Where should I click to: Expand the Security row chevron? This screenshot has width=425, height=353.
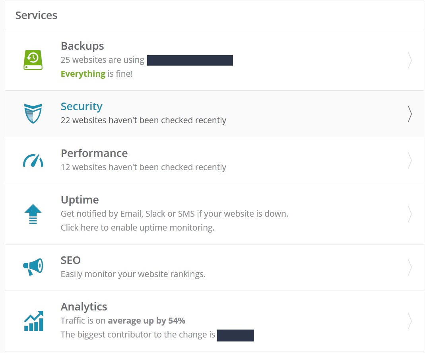409,114
